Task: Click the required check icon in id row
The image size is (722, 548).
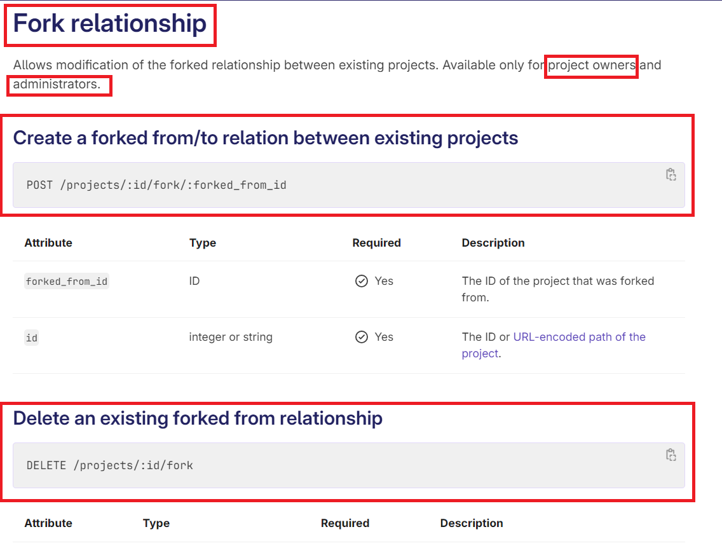Action: 362,337
